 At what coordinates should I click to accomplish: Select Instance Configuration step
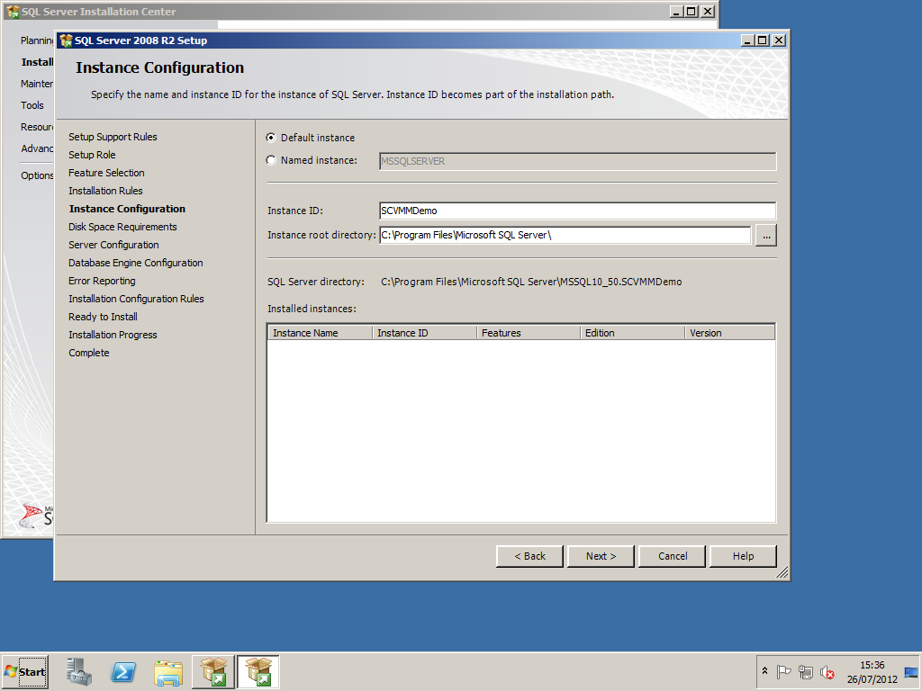127,209
